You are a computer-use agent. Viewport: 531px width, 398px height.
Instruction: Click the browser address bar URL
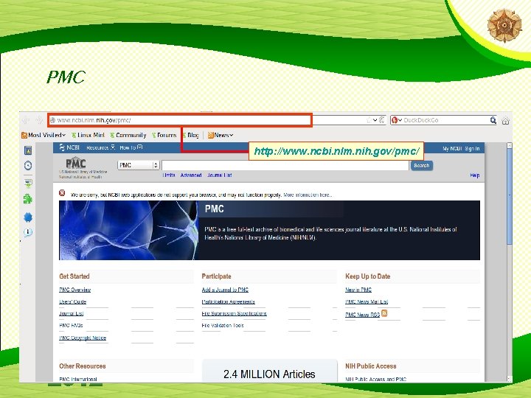(x=94, y=120)
